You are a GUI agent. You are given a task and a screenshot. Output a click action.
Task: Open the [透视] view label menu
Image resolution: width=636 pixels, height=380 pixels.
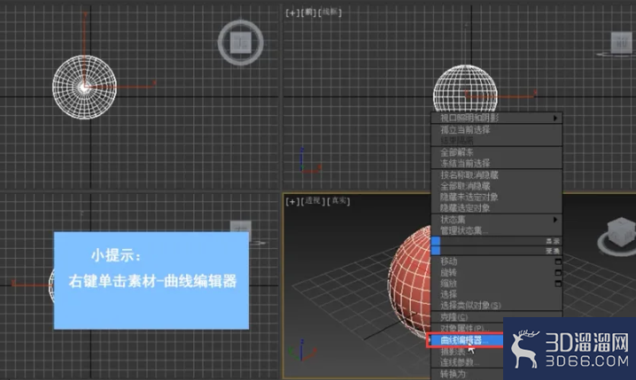[313, 201]
